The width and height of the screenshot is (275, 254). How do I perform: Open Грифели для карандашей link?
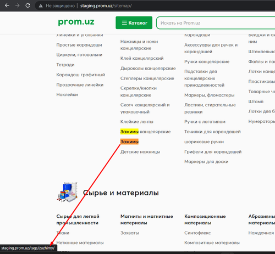point(213,152)
